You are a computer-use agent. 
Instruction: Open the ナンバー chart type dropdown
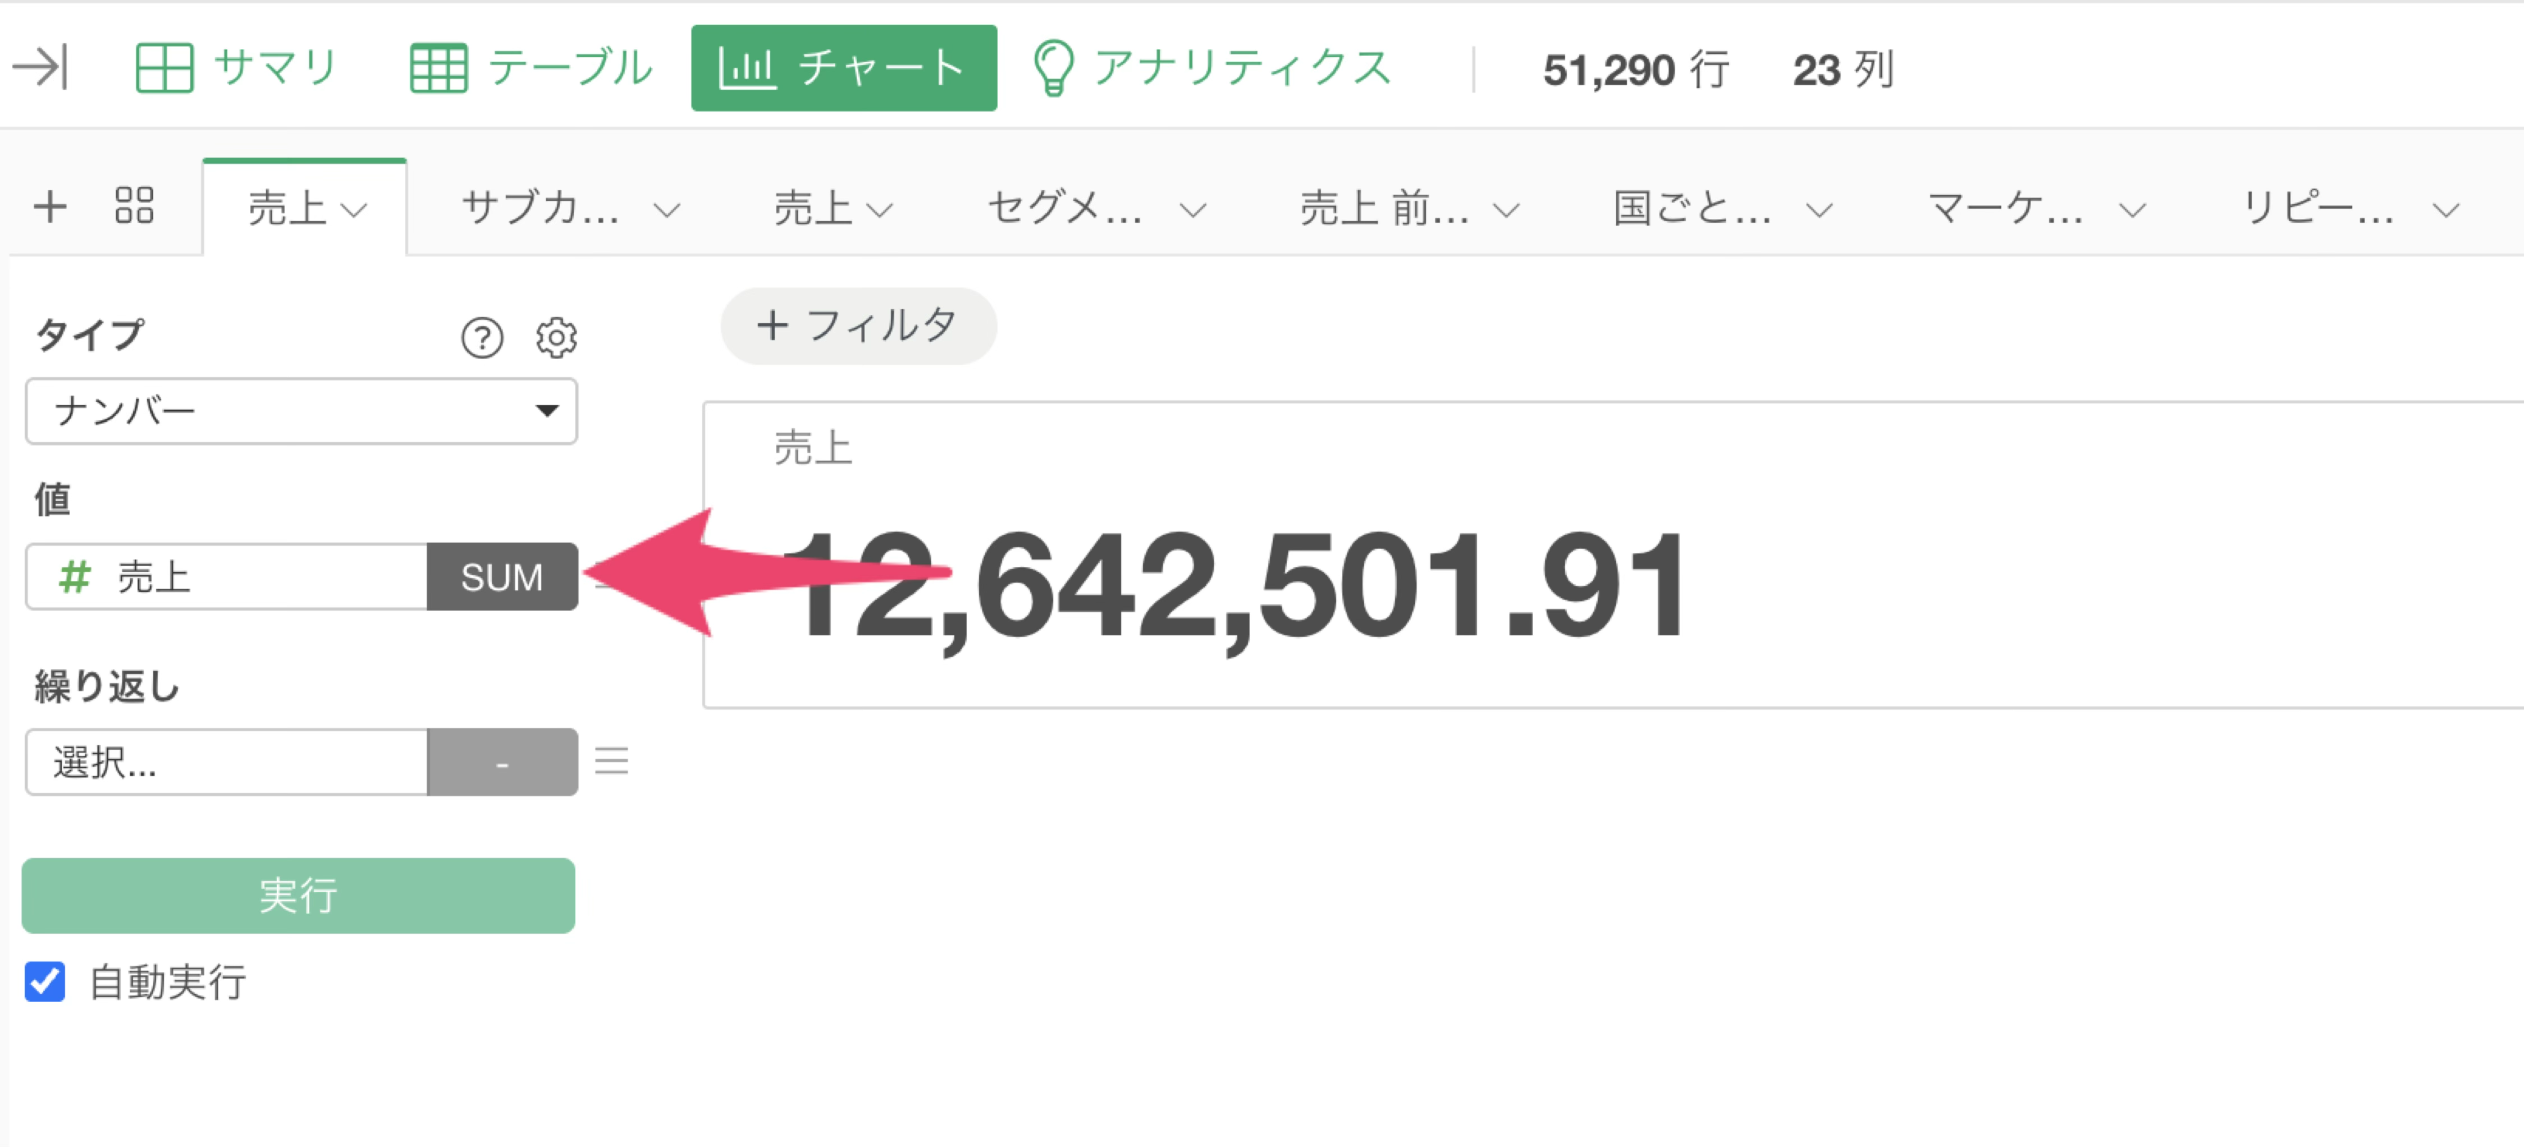301,410
